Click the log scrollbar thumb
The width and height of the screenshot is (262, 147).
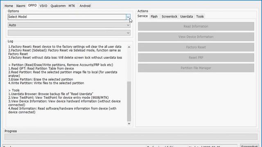click(x=129, y=101)
